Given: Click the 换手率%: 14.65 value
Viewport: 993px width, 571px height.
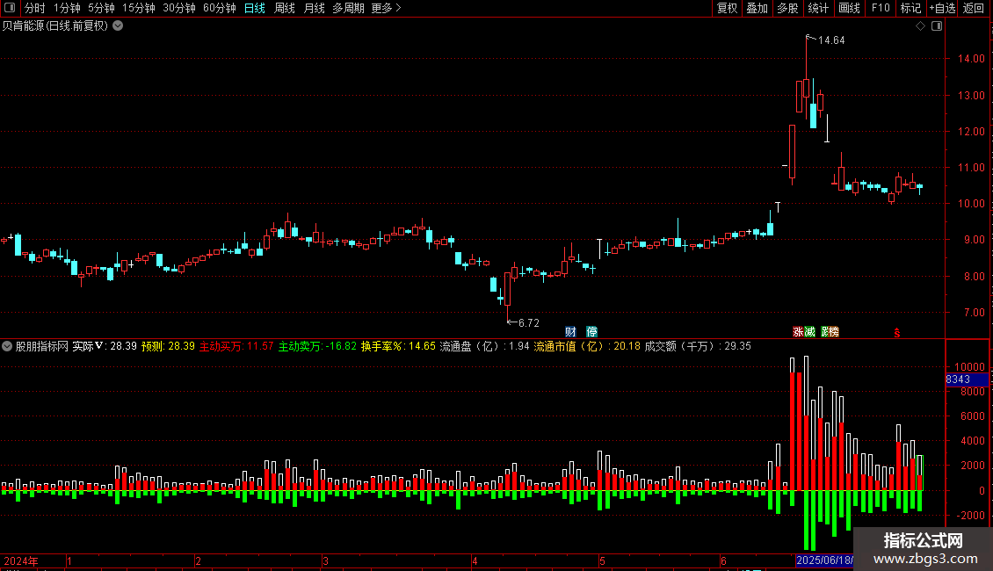Looking at the screenshot, I should 398,346.
